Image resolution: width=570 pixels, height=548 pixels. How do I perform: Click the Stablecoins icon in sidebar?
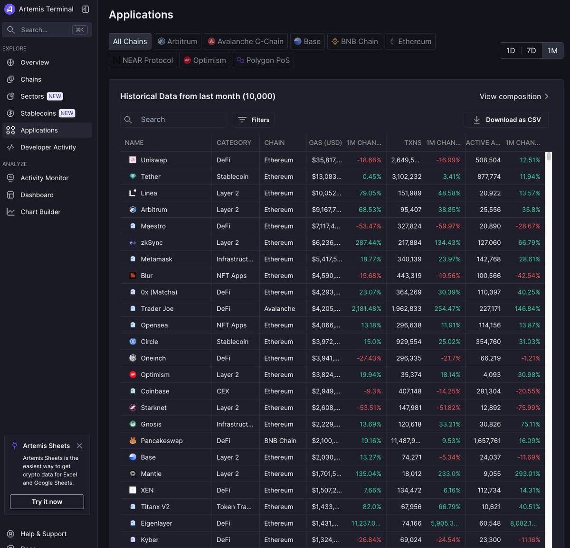click(10, 113)
